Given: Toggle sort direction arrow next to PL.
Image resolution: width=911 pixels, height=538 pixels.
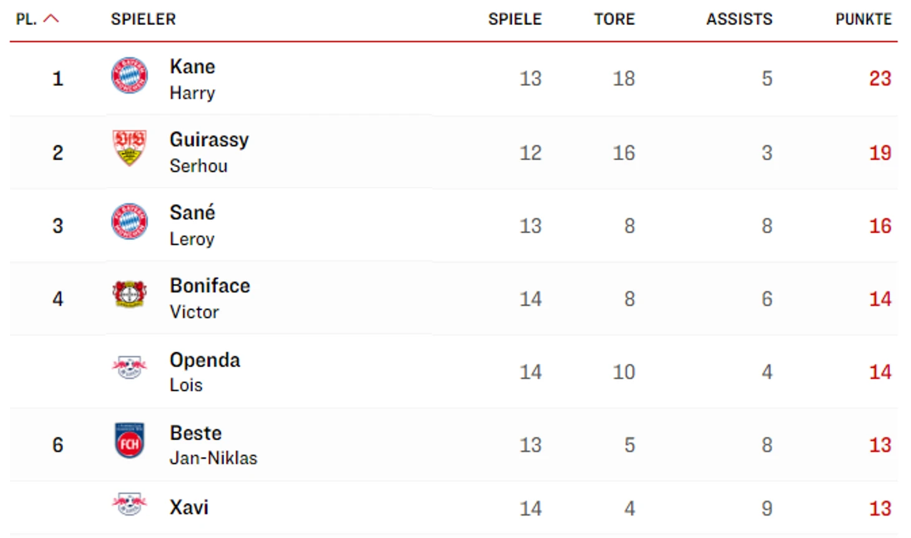Looking at the screenshot, I should pyautogui.click(x=51, y=19).
